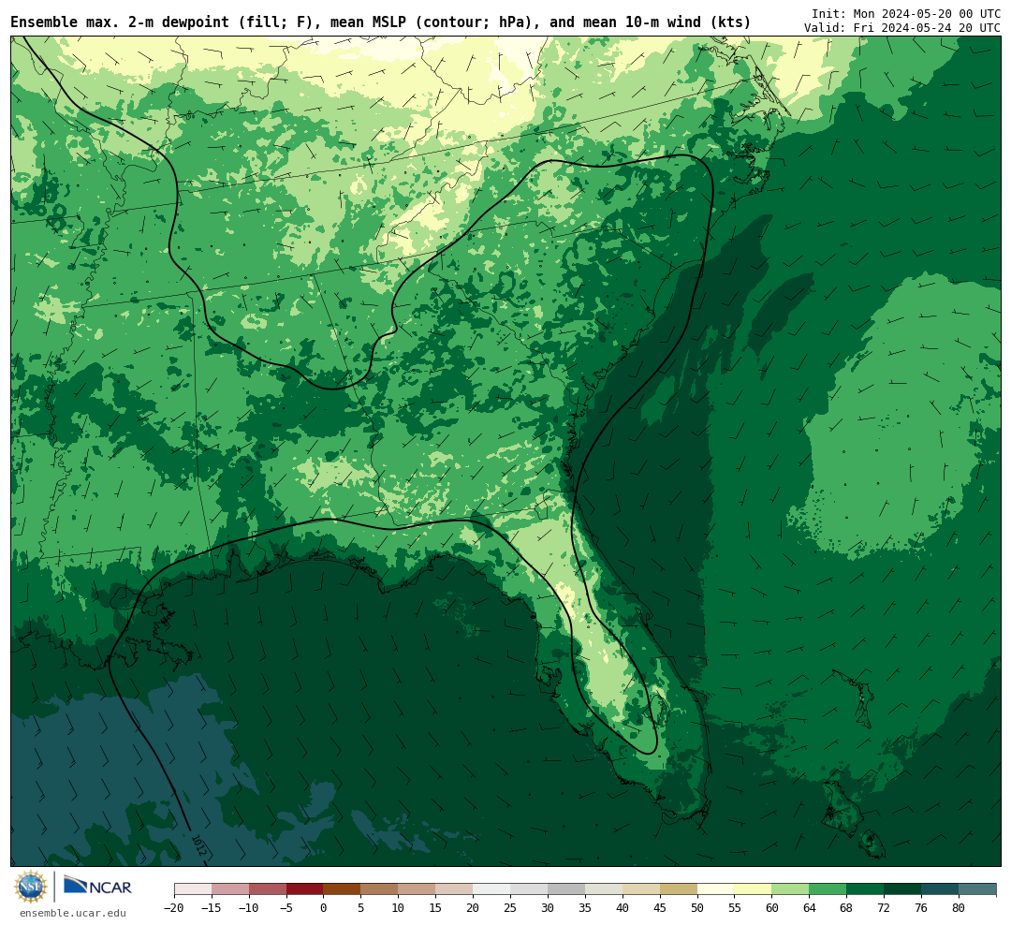This screenshot has width=1011, height=925.
Task: Click the NSF logo
Action: (31, 887)
